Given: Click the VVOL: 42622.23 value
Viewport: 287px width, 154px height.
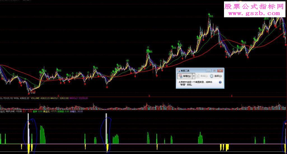Looking at the screenshot, I should pos(22,98).
